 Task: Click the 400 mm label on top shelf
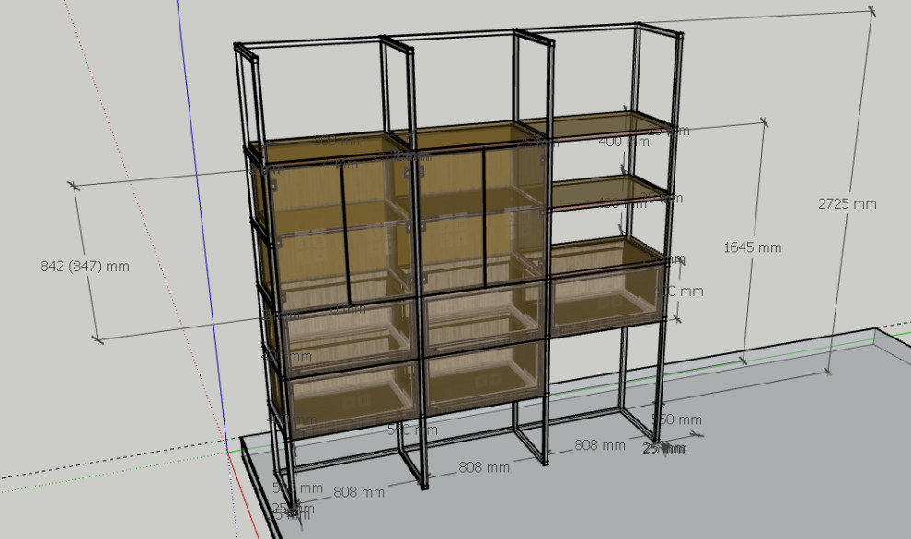click(x=623, y=142)
